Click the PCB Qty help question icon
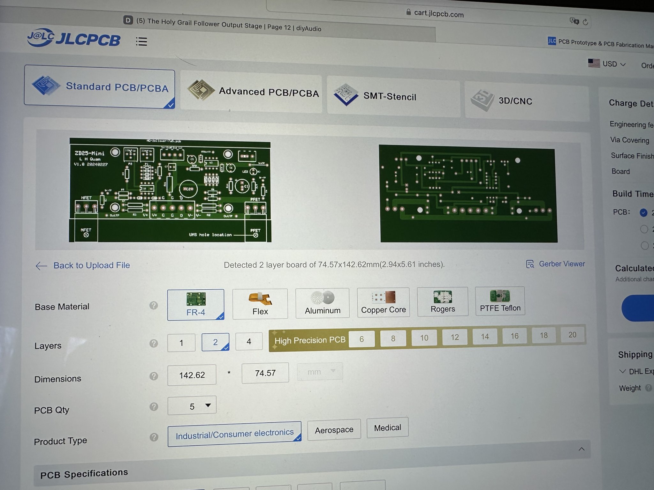The width and height of the screenshot is (654, 490). click(x=154, y=406)
